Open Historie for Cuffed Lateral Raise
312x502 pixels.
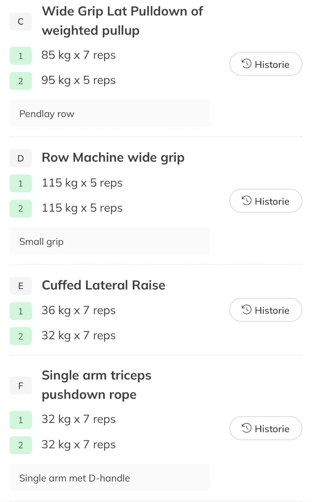(x=266, y=310)
